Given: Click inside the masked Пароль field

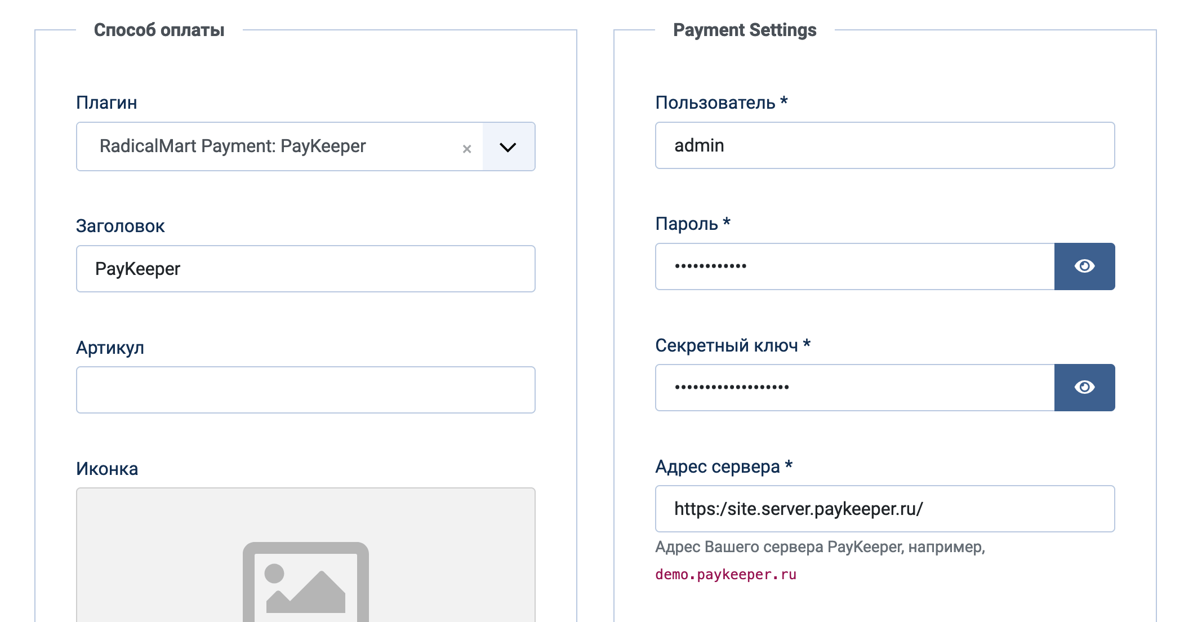Looking at the screenshot, I should 854,266.
